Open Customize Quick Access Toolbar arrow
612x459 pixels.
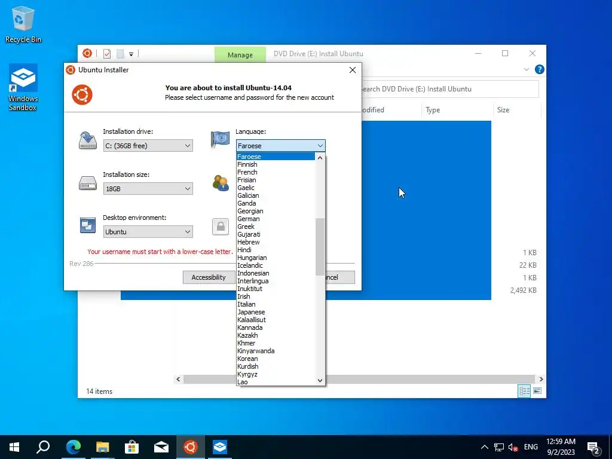click(x=131, y=54)
